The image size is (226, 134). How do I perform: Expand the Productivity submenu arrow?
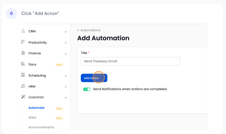pyautogui.click(x=66, y=43)
